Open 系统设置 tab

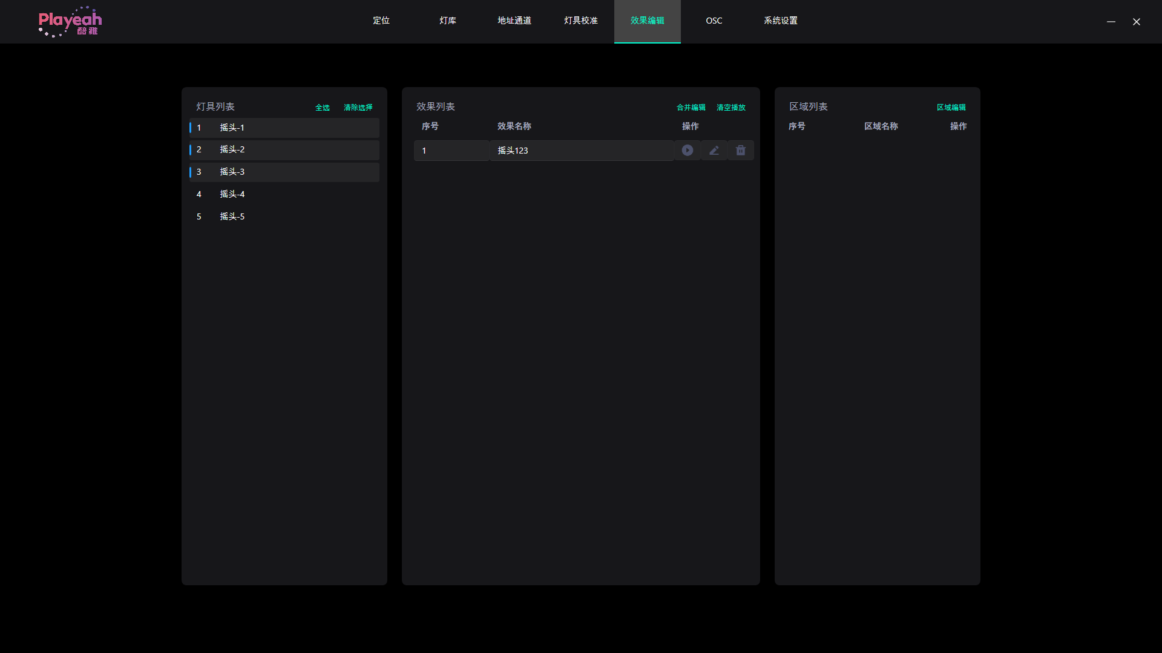pyautogui.click(x=781, y=21)
